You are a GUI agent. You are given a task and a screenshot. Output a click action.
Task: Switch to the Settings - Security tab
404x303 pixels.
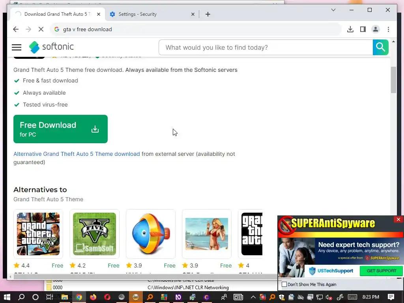152,14
